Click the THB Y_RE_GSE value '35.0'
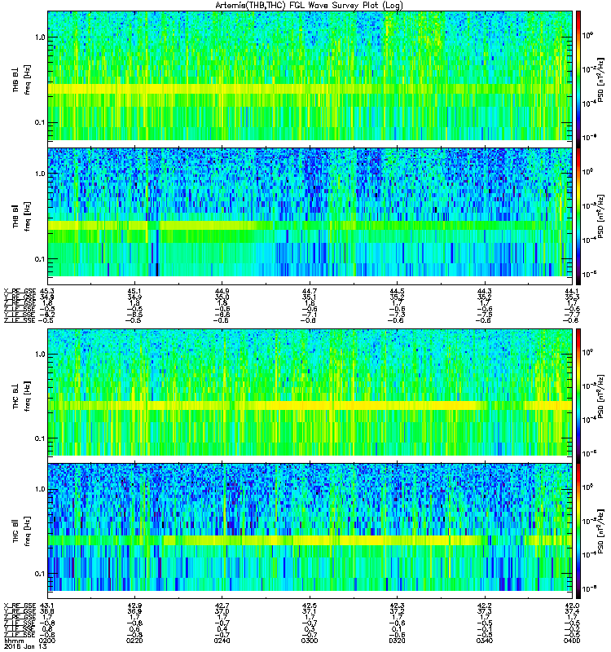611x652 pixels. pos(222,297)
